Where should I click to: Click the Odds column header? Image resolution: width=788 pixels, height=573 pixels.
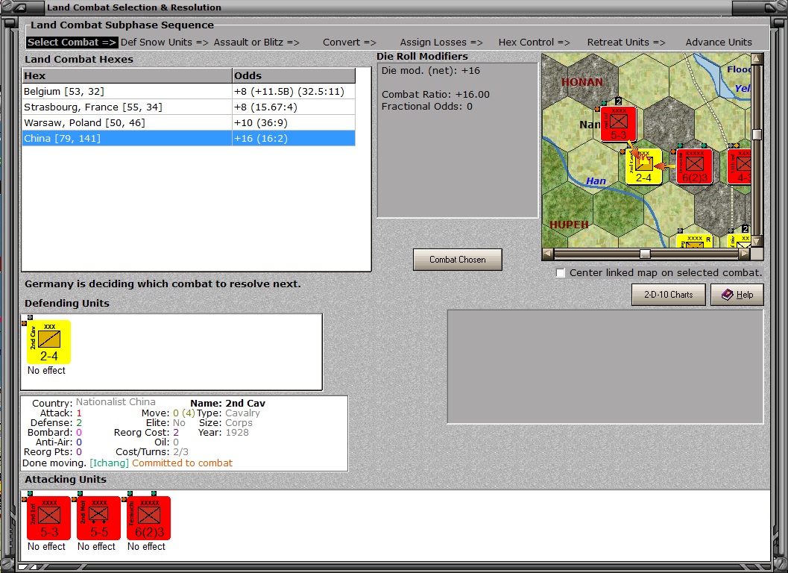point(294,76)
